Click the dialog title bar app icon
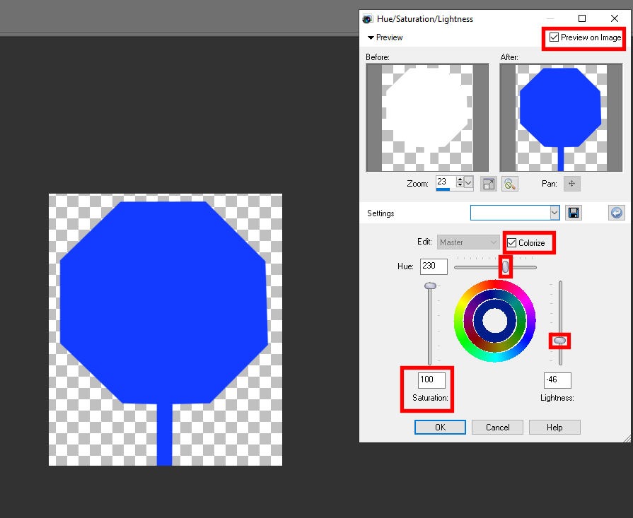633x518 pixels. point(367,18)
